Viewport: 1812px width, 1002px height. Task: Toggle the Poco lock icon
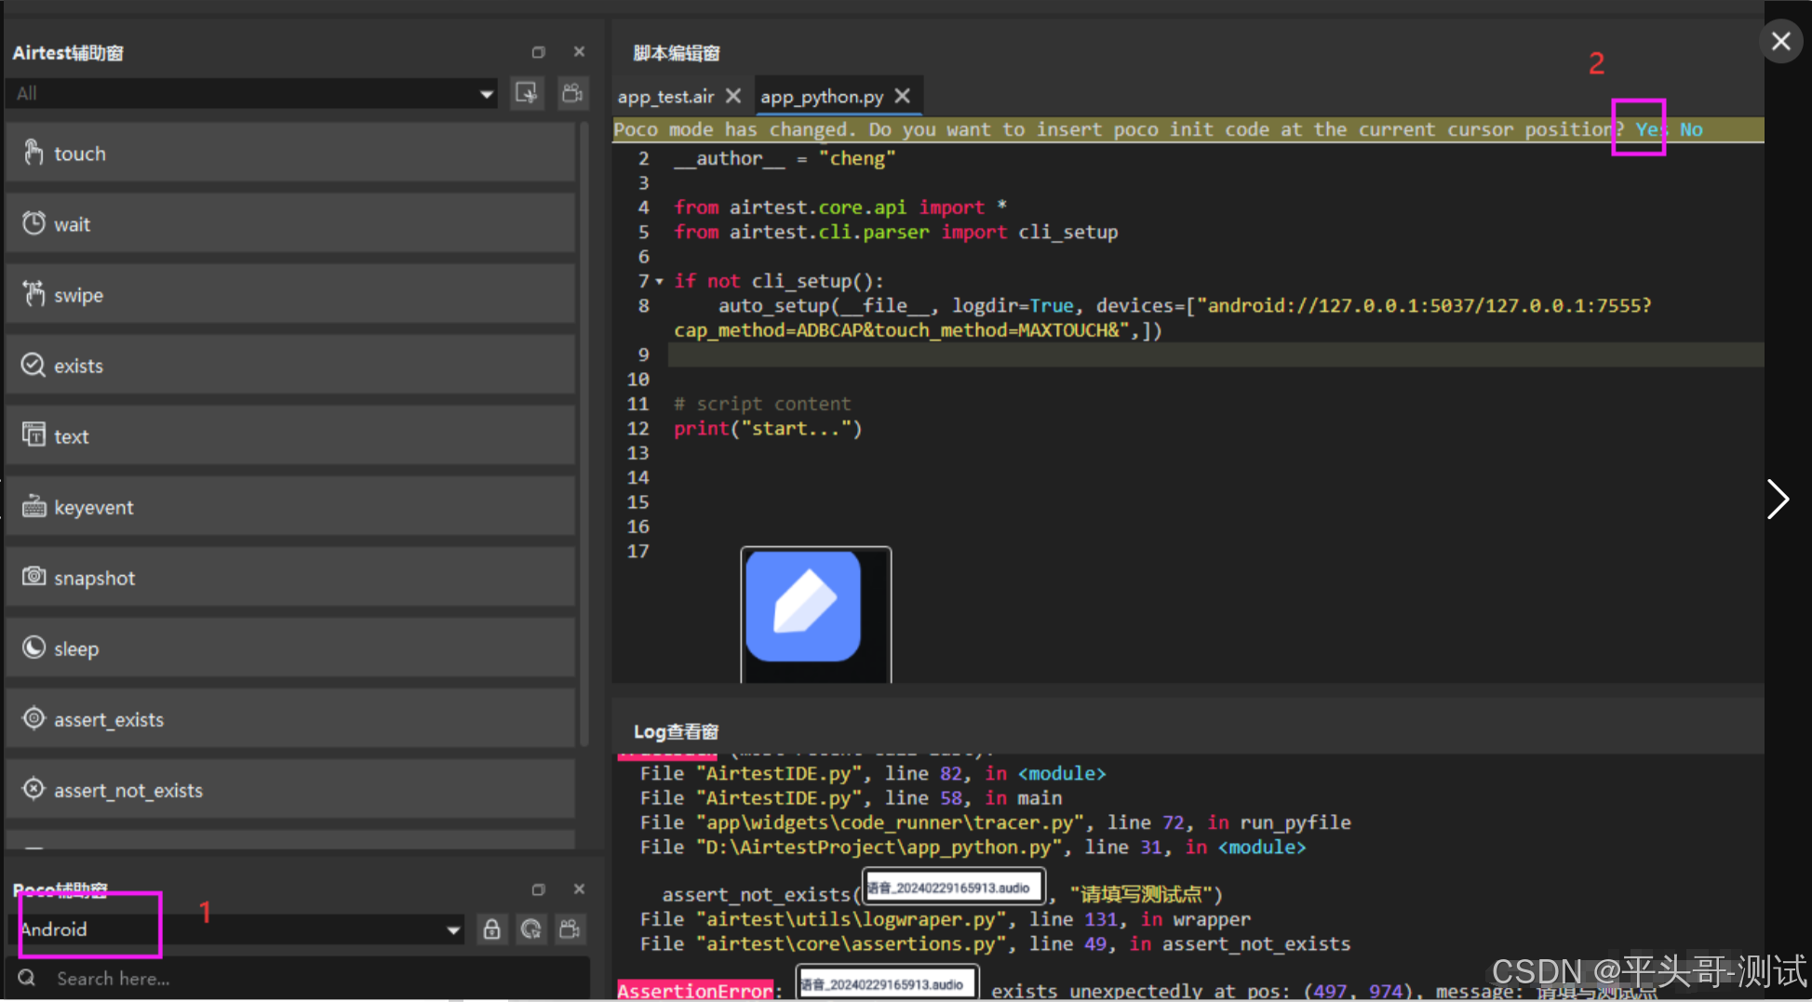pyautogui.click(x=491, y=929)
